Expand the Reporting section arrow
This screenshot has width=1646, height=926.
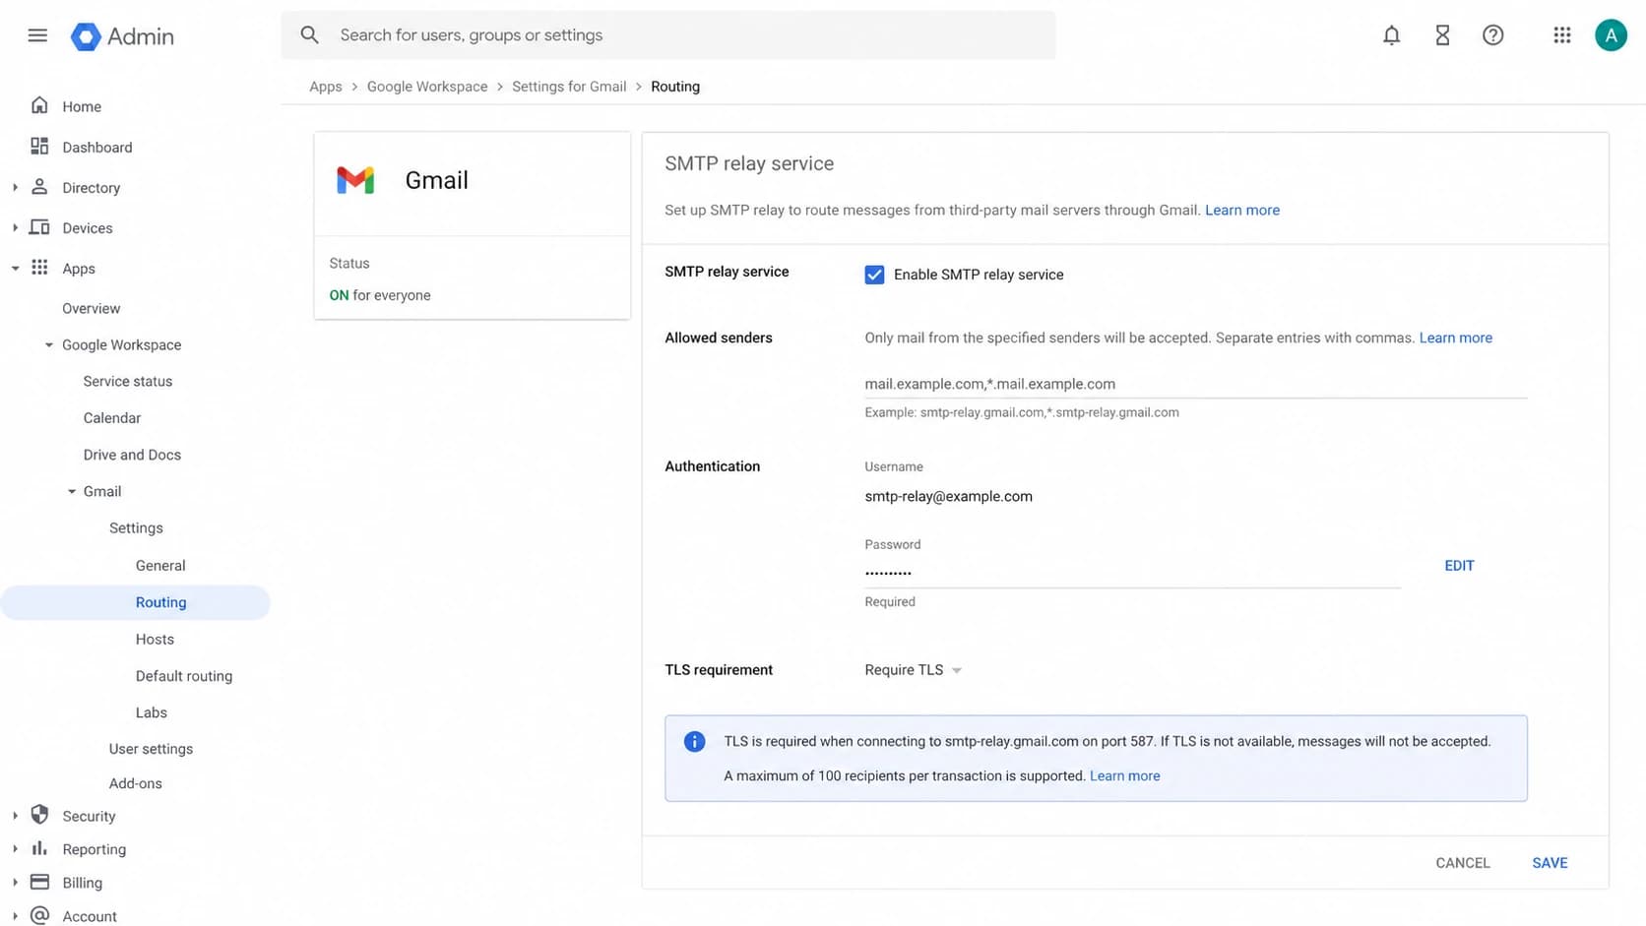coord(15,849)
